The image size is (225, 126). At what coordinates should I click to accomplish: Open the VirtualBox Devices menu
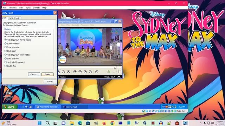36,8
